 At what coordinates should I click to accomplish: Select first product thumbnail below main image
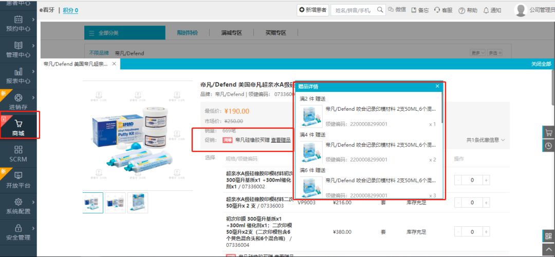pos(93,203)
